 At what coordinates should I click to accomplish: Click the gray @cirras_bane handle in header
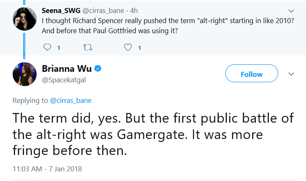103,10
